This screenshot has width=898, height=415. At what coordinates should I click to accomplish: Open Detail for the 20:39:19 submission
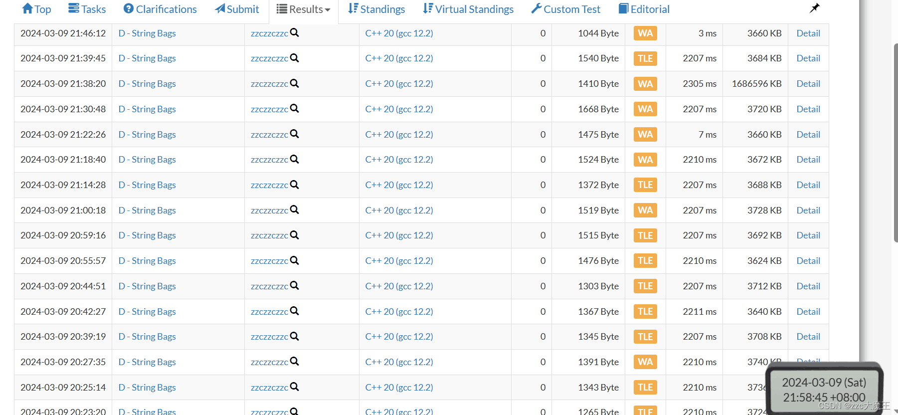tap(808, 336)
